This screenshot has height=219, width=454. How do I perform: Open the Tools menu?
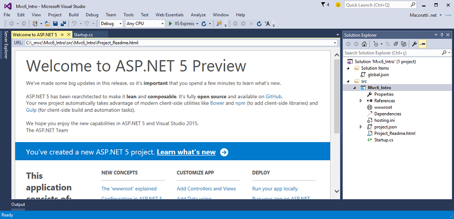click(x=128, y=15)
